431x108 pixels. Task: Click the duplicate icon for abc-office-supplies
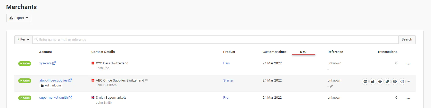click(x=387, y=82)
